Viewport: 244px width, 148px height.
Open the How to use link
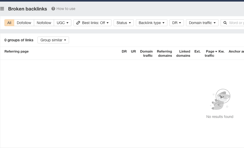tap(66, 9)
